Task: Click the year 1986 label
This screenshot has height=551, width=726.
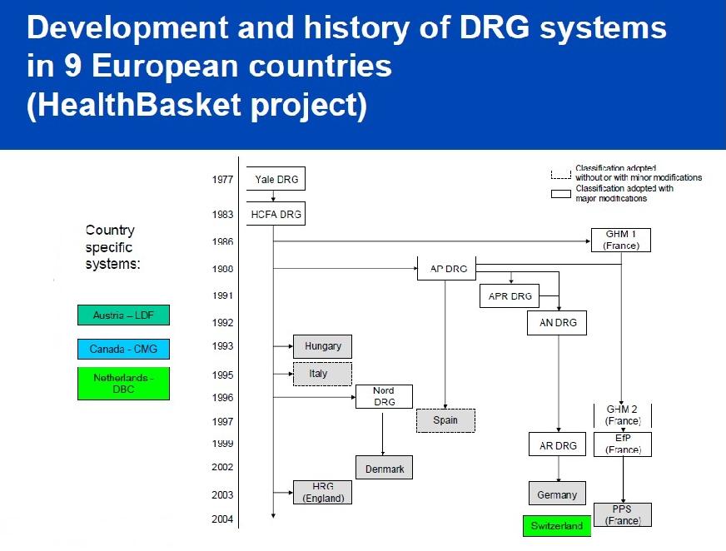Action: 222,241
